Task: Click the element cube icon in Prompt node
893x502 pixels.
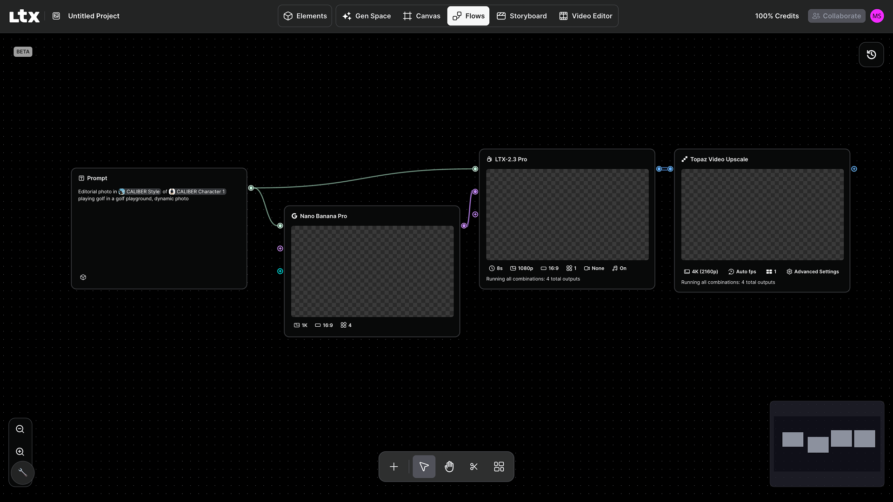Action: tap(83, 277)
